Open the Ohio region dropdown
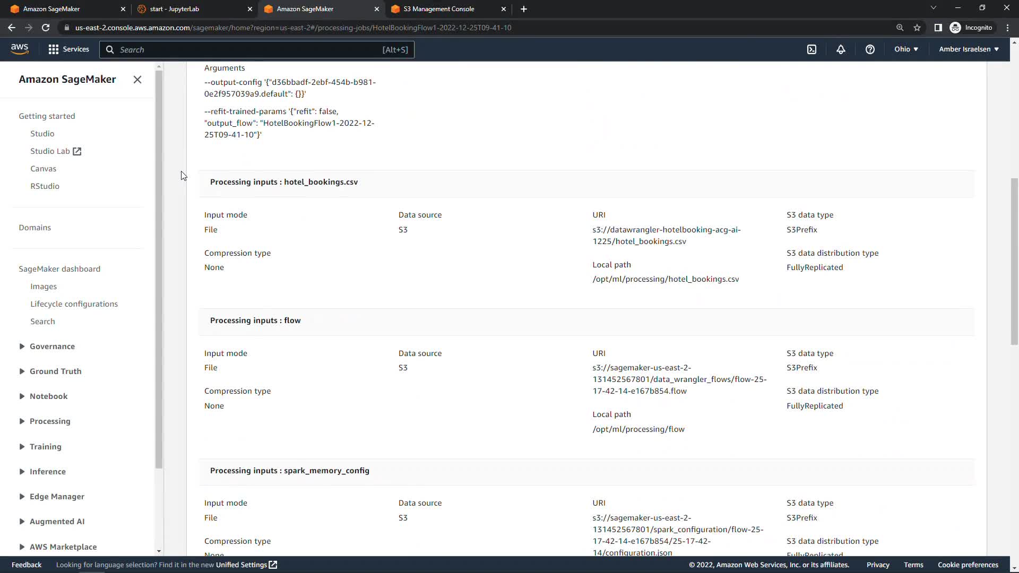 point(906,49)
